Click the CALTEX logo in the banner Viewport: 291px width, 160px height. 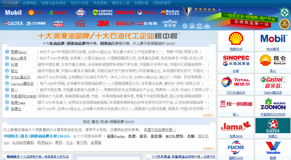coord(13,23)
